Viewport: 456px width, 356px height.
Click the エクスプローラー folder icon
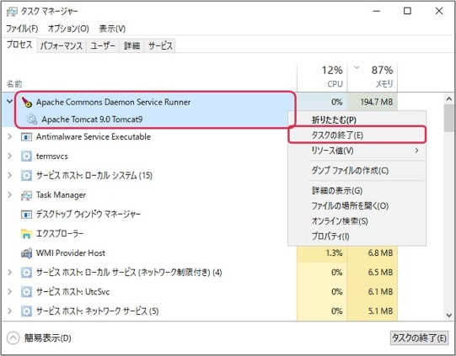(x=26, y=234)
